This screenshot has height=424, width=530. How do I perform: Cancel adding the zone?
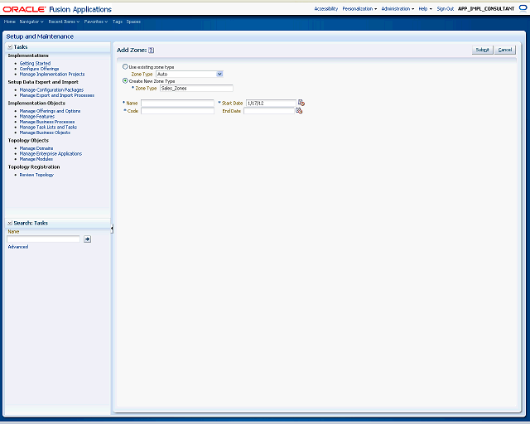[505, 50]
